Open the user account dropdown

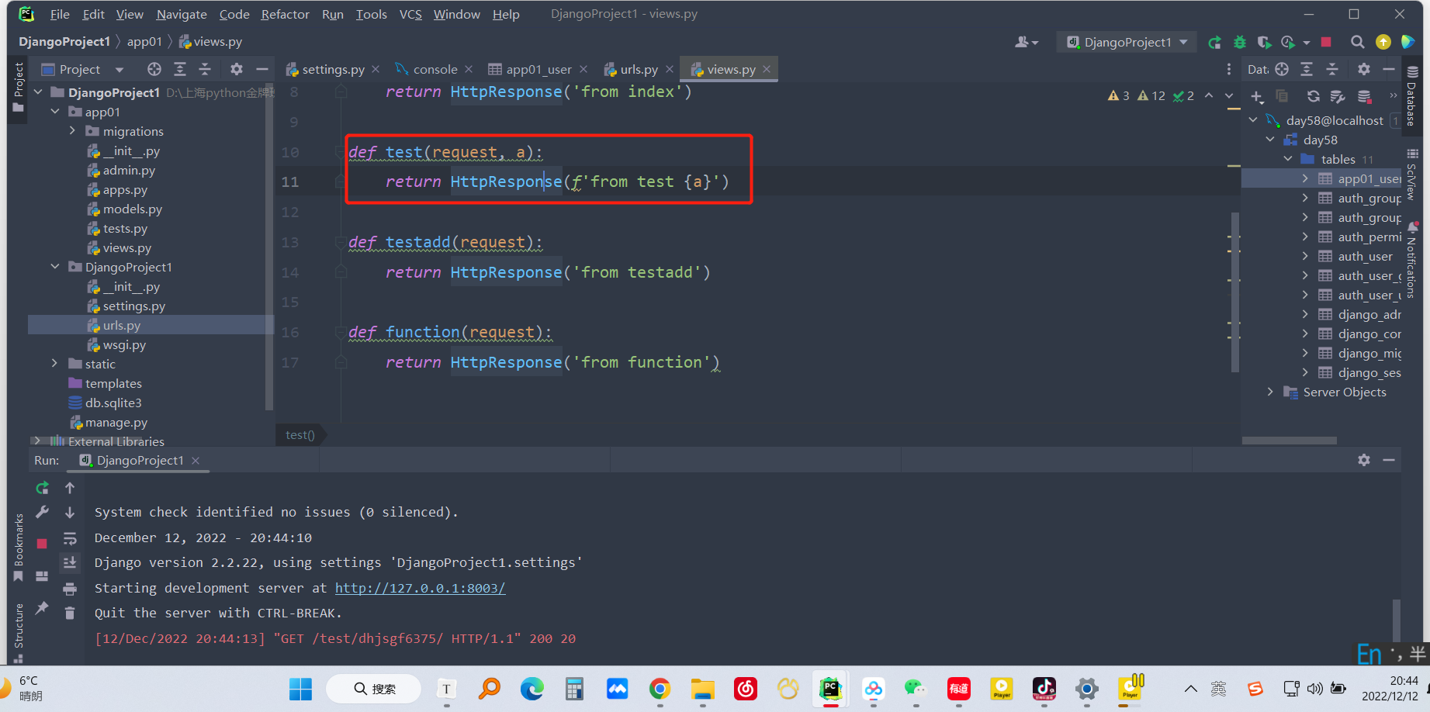(x=1026, y=43)
